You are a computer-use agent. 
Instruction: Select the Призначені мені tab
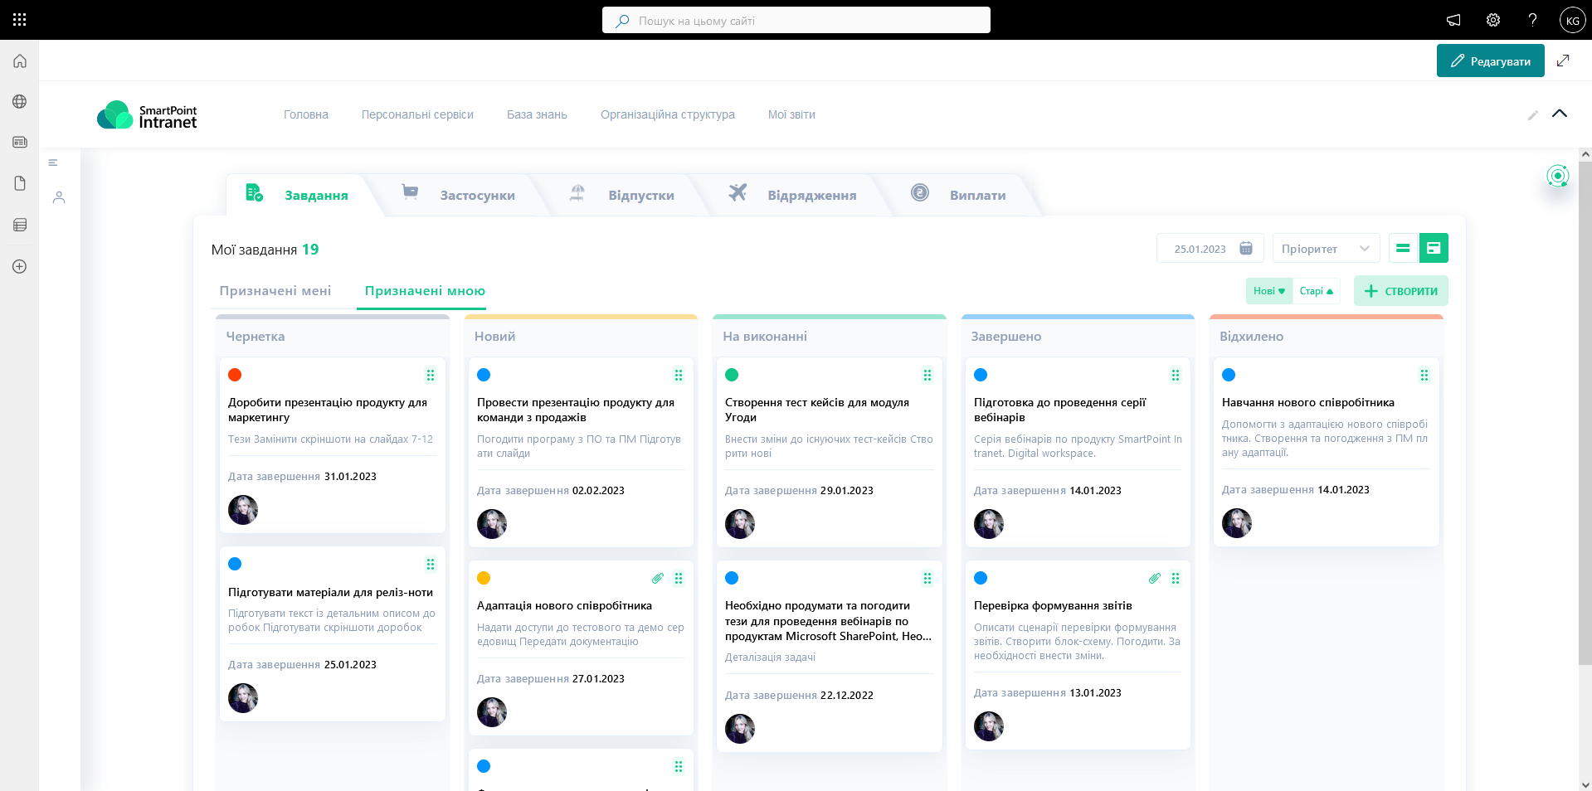pos(275,291)
